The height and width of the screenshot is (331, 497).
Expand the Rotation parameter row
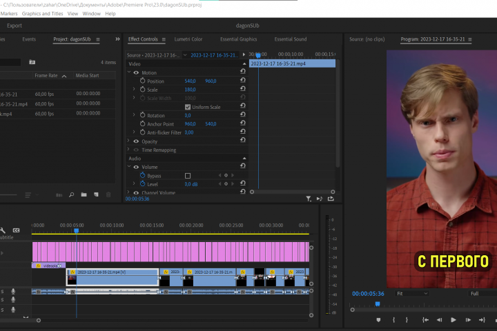134,115
